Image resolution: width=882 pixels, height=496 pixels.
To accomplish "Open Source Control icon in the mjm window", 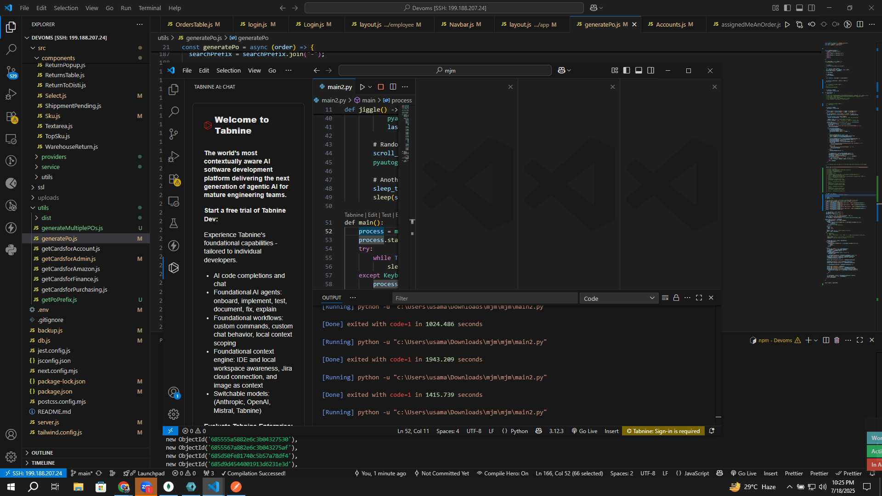I will click(x=174, y=134).
